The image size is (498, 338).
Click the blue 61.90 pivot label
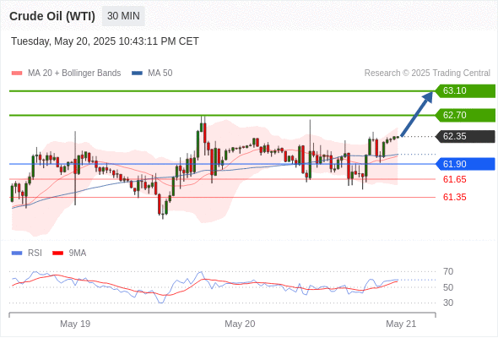point(465,164)
